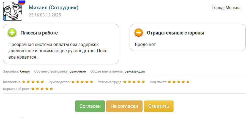Click the Общее впечатление: рекомендую text
Screen dimensions: 249x118
pos(117,71)
